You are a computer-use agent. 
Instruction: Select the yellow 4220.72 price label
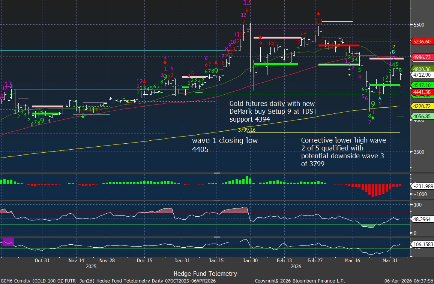coord(422,106)
